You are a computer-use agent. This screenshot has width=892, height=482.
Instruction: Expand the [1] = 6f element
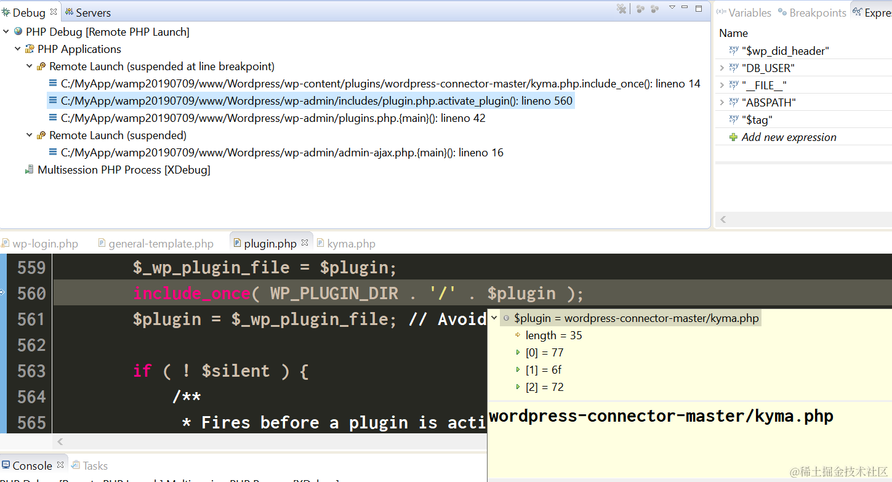click(x=518, y=370)
